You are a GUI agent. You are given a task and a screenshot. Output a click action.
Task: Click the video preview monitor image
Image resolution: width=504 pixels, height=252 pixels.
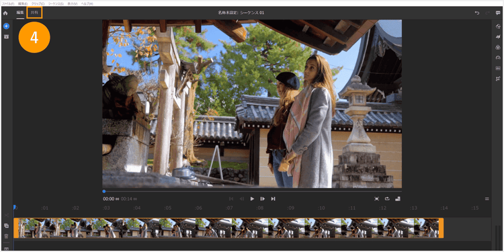click(252, 103)
